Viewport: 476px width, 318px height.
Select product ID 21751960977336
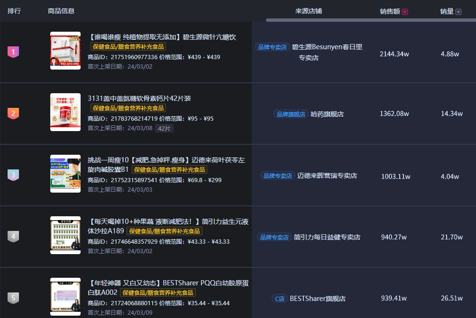pyautogui.click(x=134, y=57)
